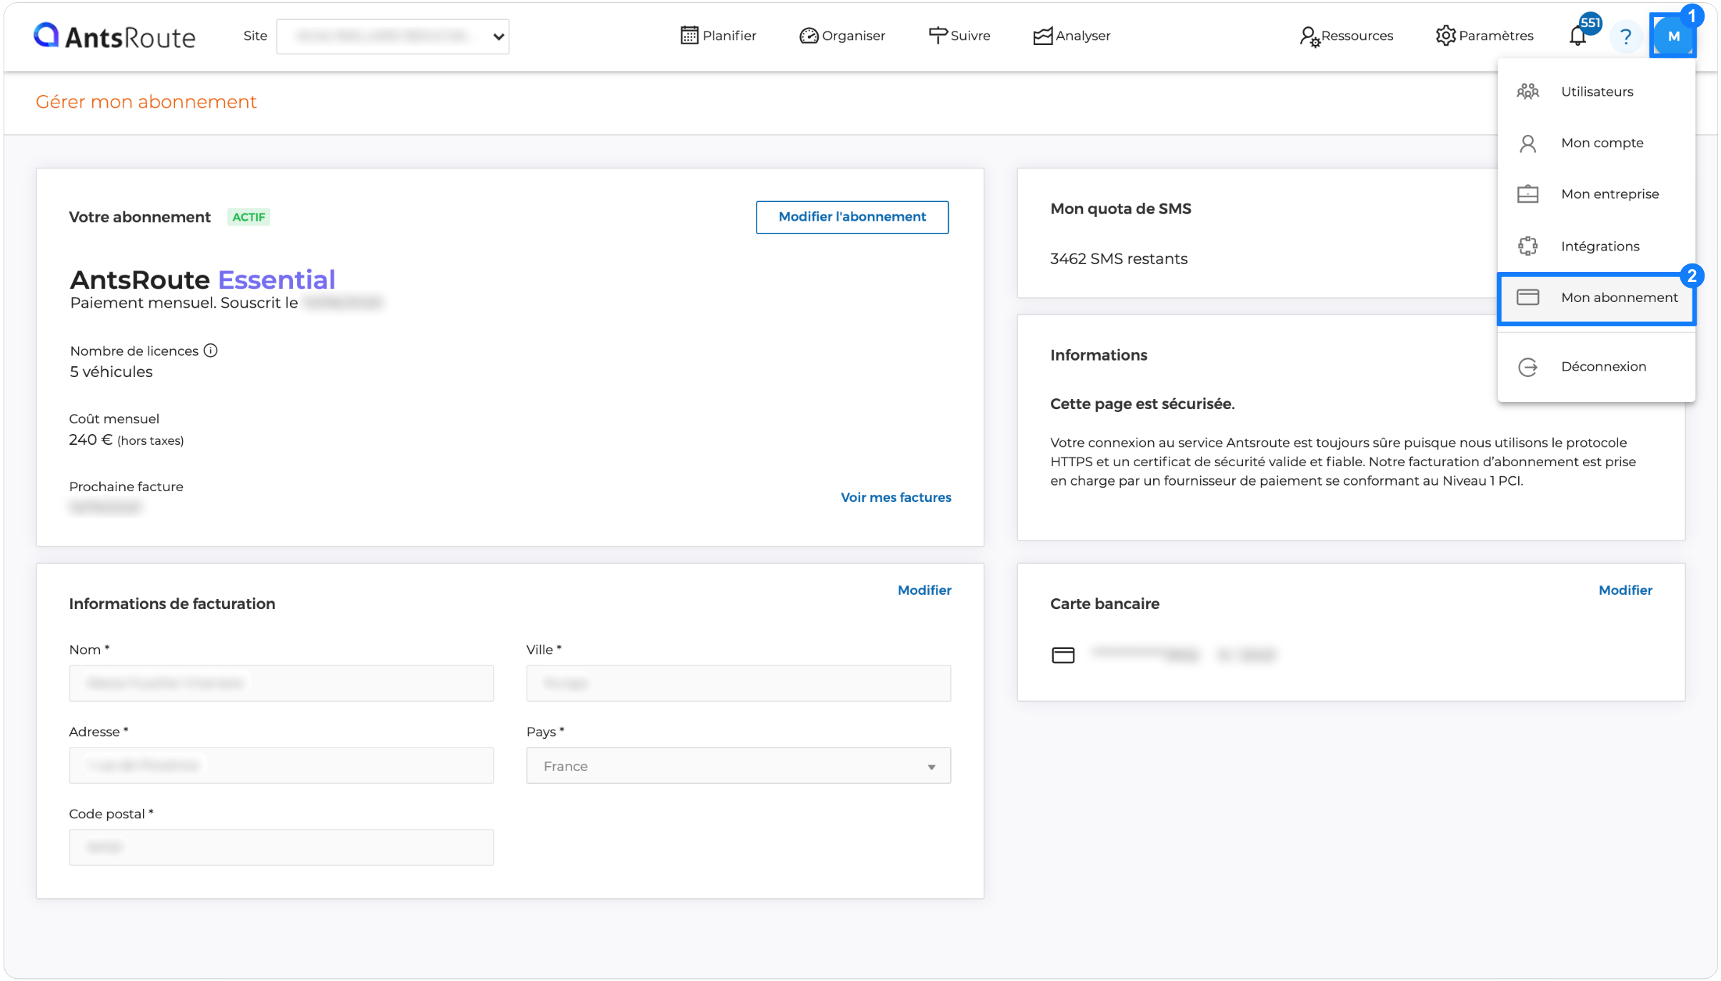The height and width of the screenshot is (981, 1721).
Task: Click the Planifier calendar icon
Action: pyautogui.click(x=689, y=36)
